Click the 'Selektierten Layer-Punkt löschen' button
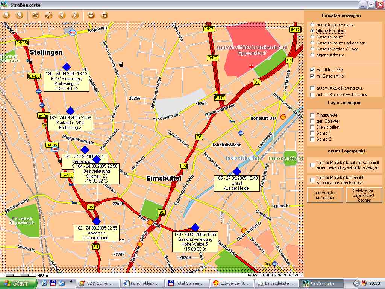Screen dimensions: 385x289 click(364, 195)
